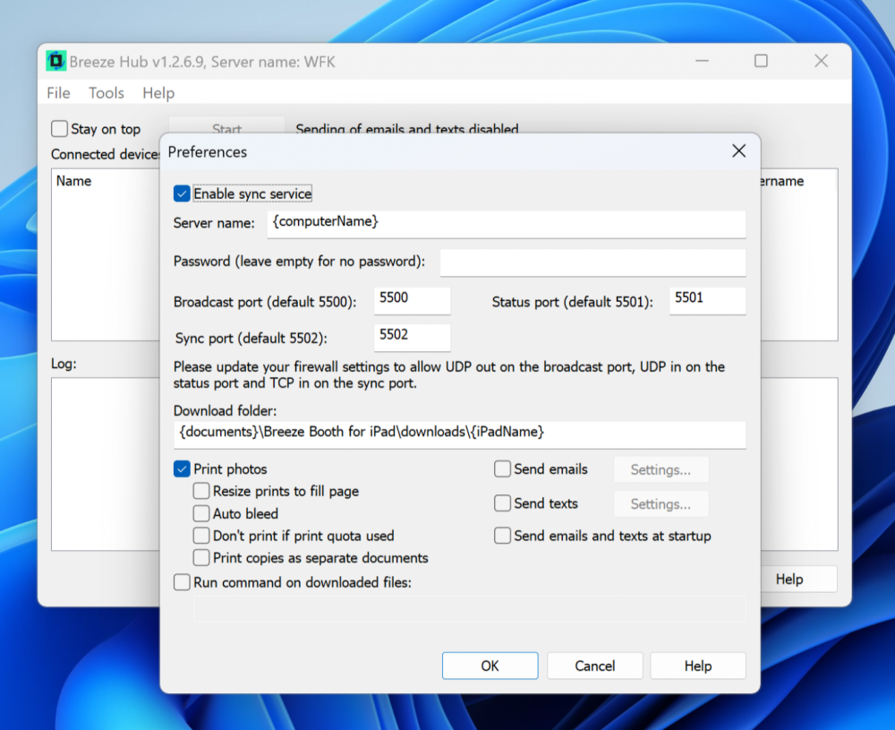This screenshot has height=730, width=895.
Task: Click the 'Download folder:' label
Action: pos(225,411)
